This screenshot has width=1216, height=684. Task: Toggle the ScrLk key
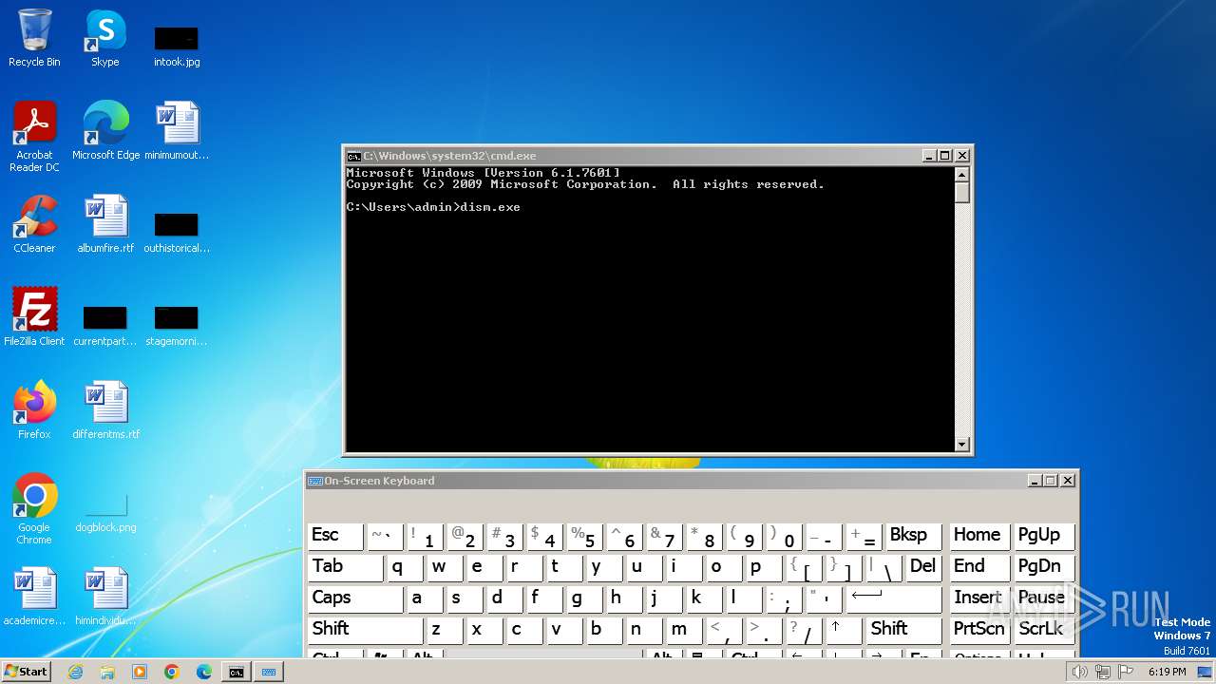(x=1042, y=629)
